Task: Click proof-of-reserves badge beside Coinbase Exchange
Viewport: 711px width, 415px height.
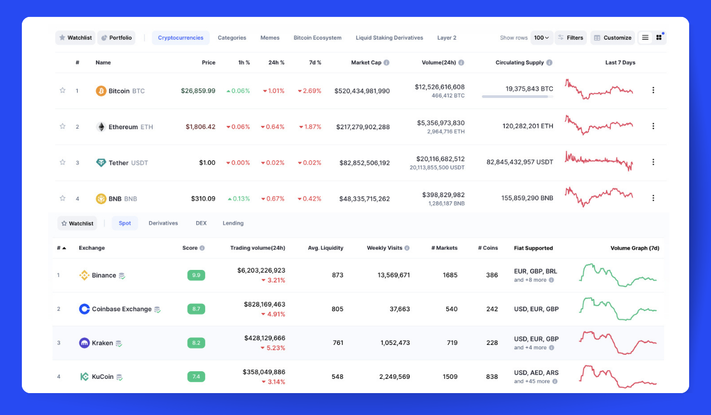Action: [x=157, y=310]
